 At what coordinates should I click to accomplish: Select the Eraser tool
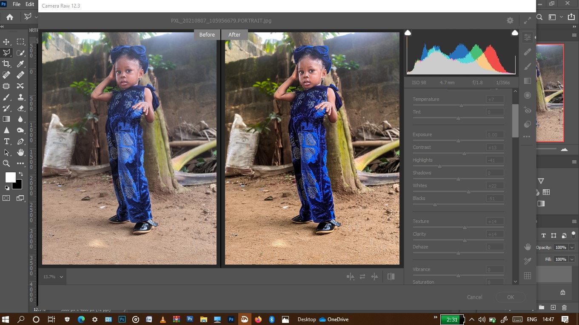point(20,108)
